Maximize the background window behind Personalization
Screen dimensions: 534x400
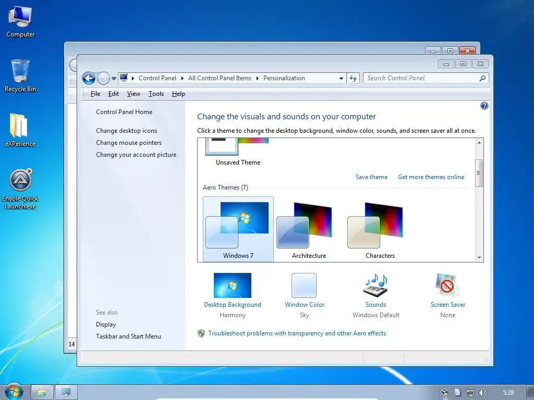[x=450, y=51]
